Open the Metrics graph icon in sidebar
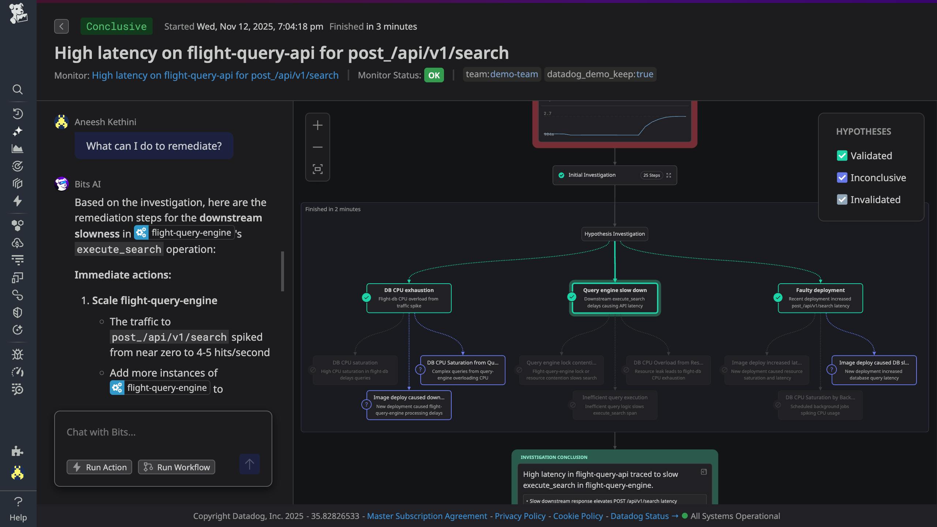The height and width of the screenshot is (527, 937). click(18, 149)
